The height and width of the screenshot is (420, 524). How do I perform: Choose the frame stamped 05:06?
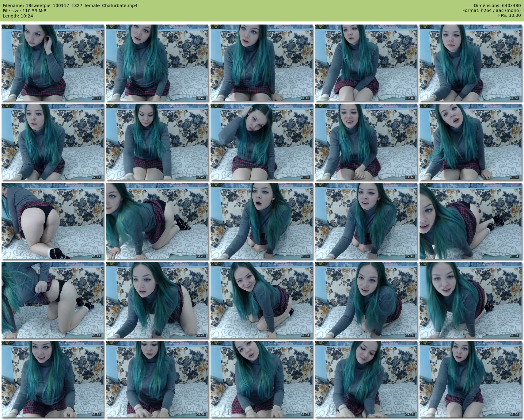click(262, 221)
